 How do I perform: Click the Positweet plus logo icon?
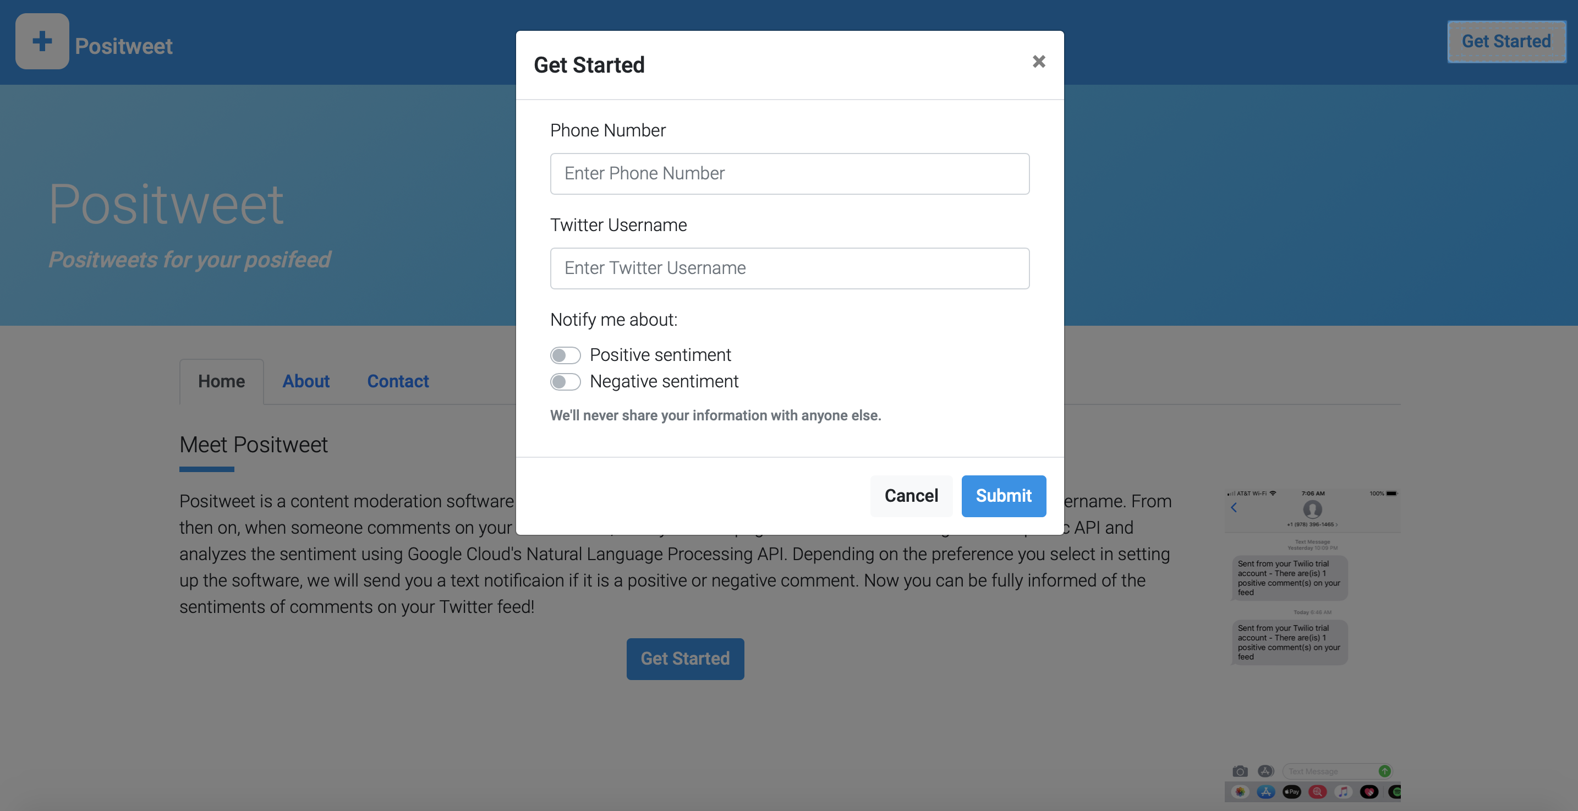(x=42, y=41)
